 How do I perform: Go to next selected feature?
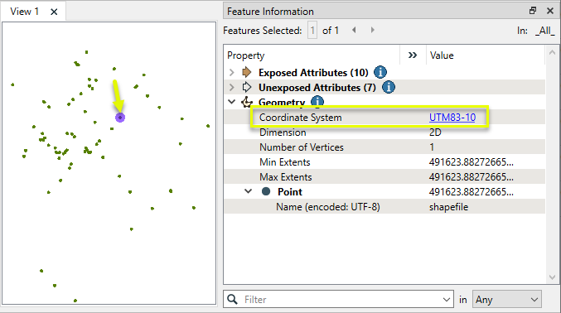(x=372, y=30)
